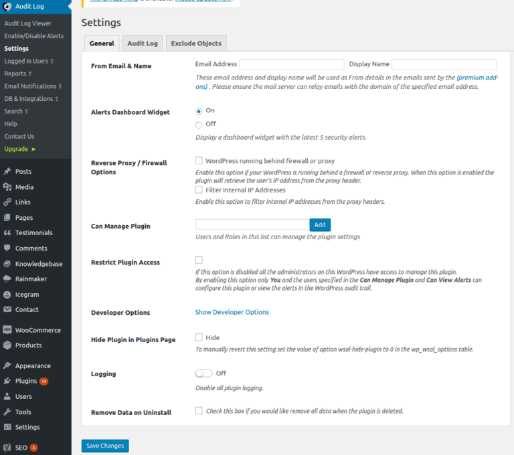Click the Pages icon in sidebar
Screen dimensions: 514x455
pyautogui.click(x=7, y=217)
